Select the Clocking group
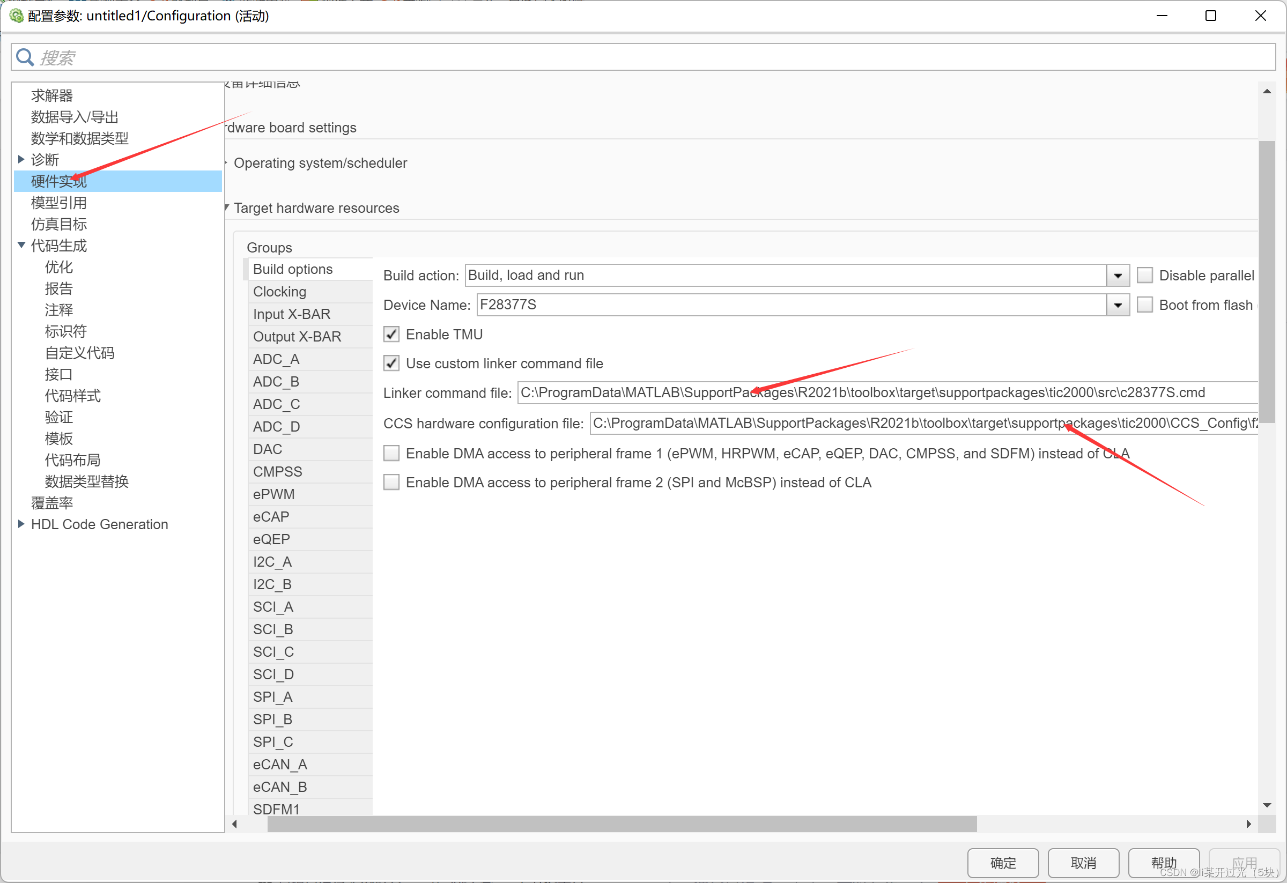1287x883 pixels. pos(280,292)
